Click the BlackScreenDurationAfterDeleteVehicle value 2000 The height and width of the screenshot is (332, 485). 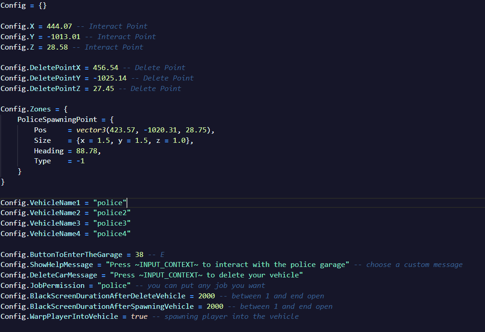tap(206, 296)
